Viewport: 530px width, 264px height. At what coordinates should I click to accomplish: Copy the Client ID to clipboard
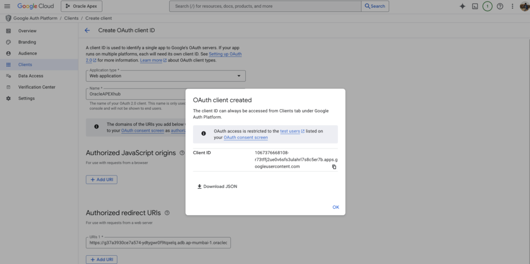[x=334, y=167]
